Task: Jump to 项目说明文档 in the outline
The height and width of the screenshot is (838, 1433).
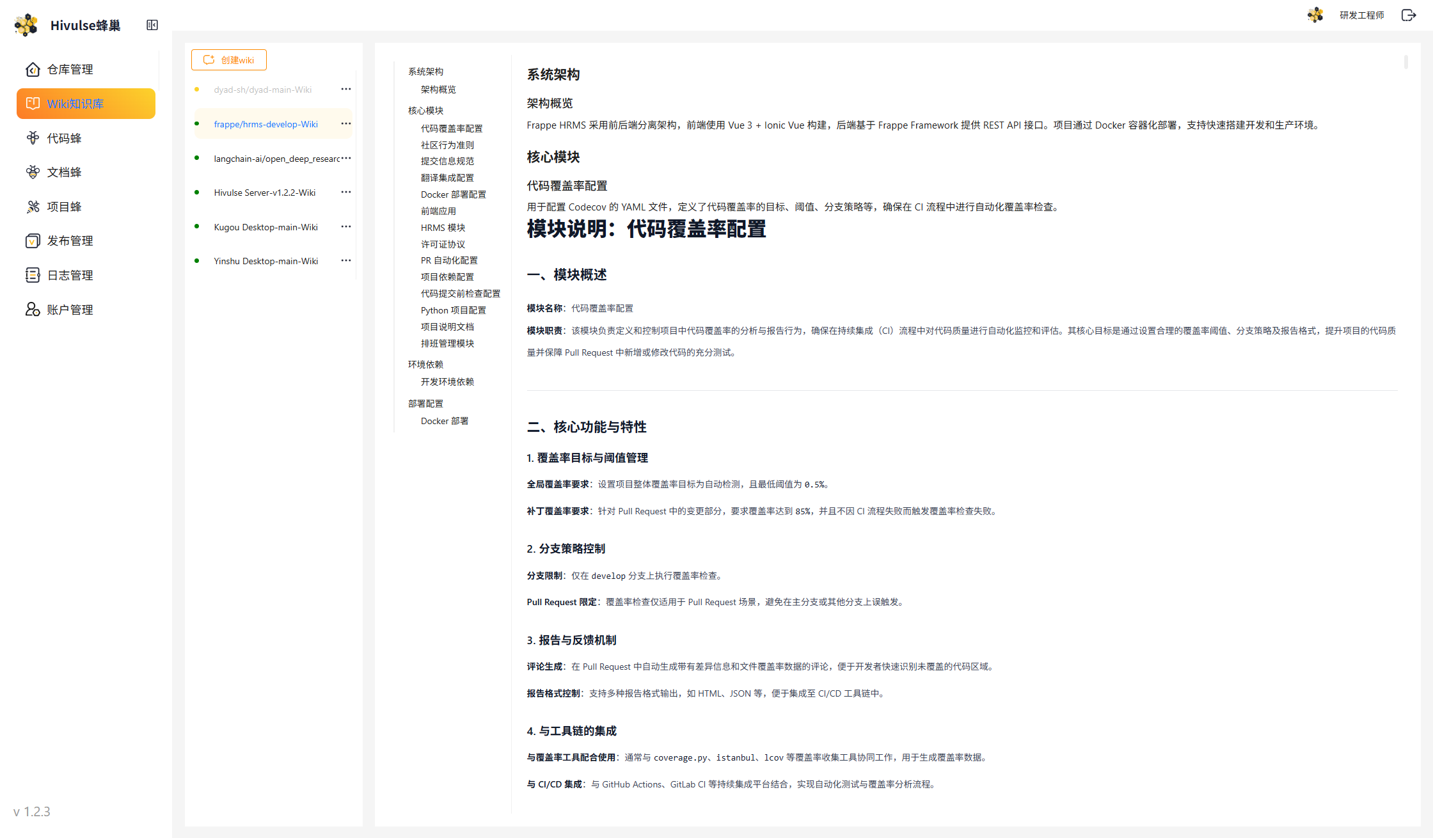Action: (x=447, y=327)
